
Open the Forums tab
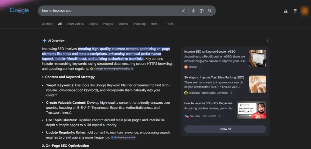click(x=123, y=24)
